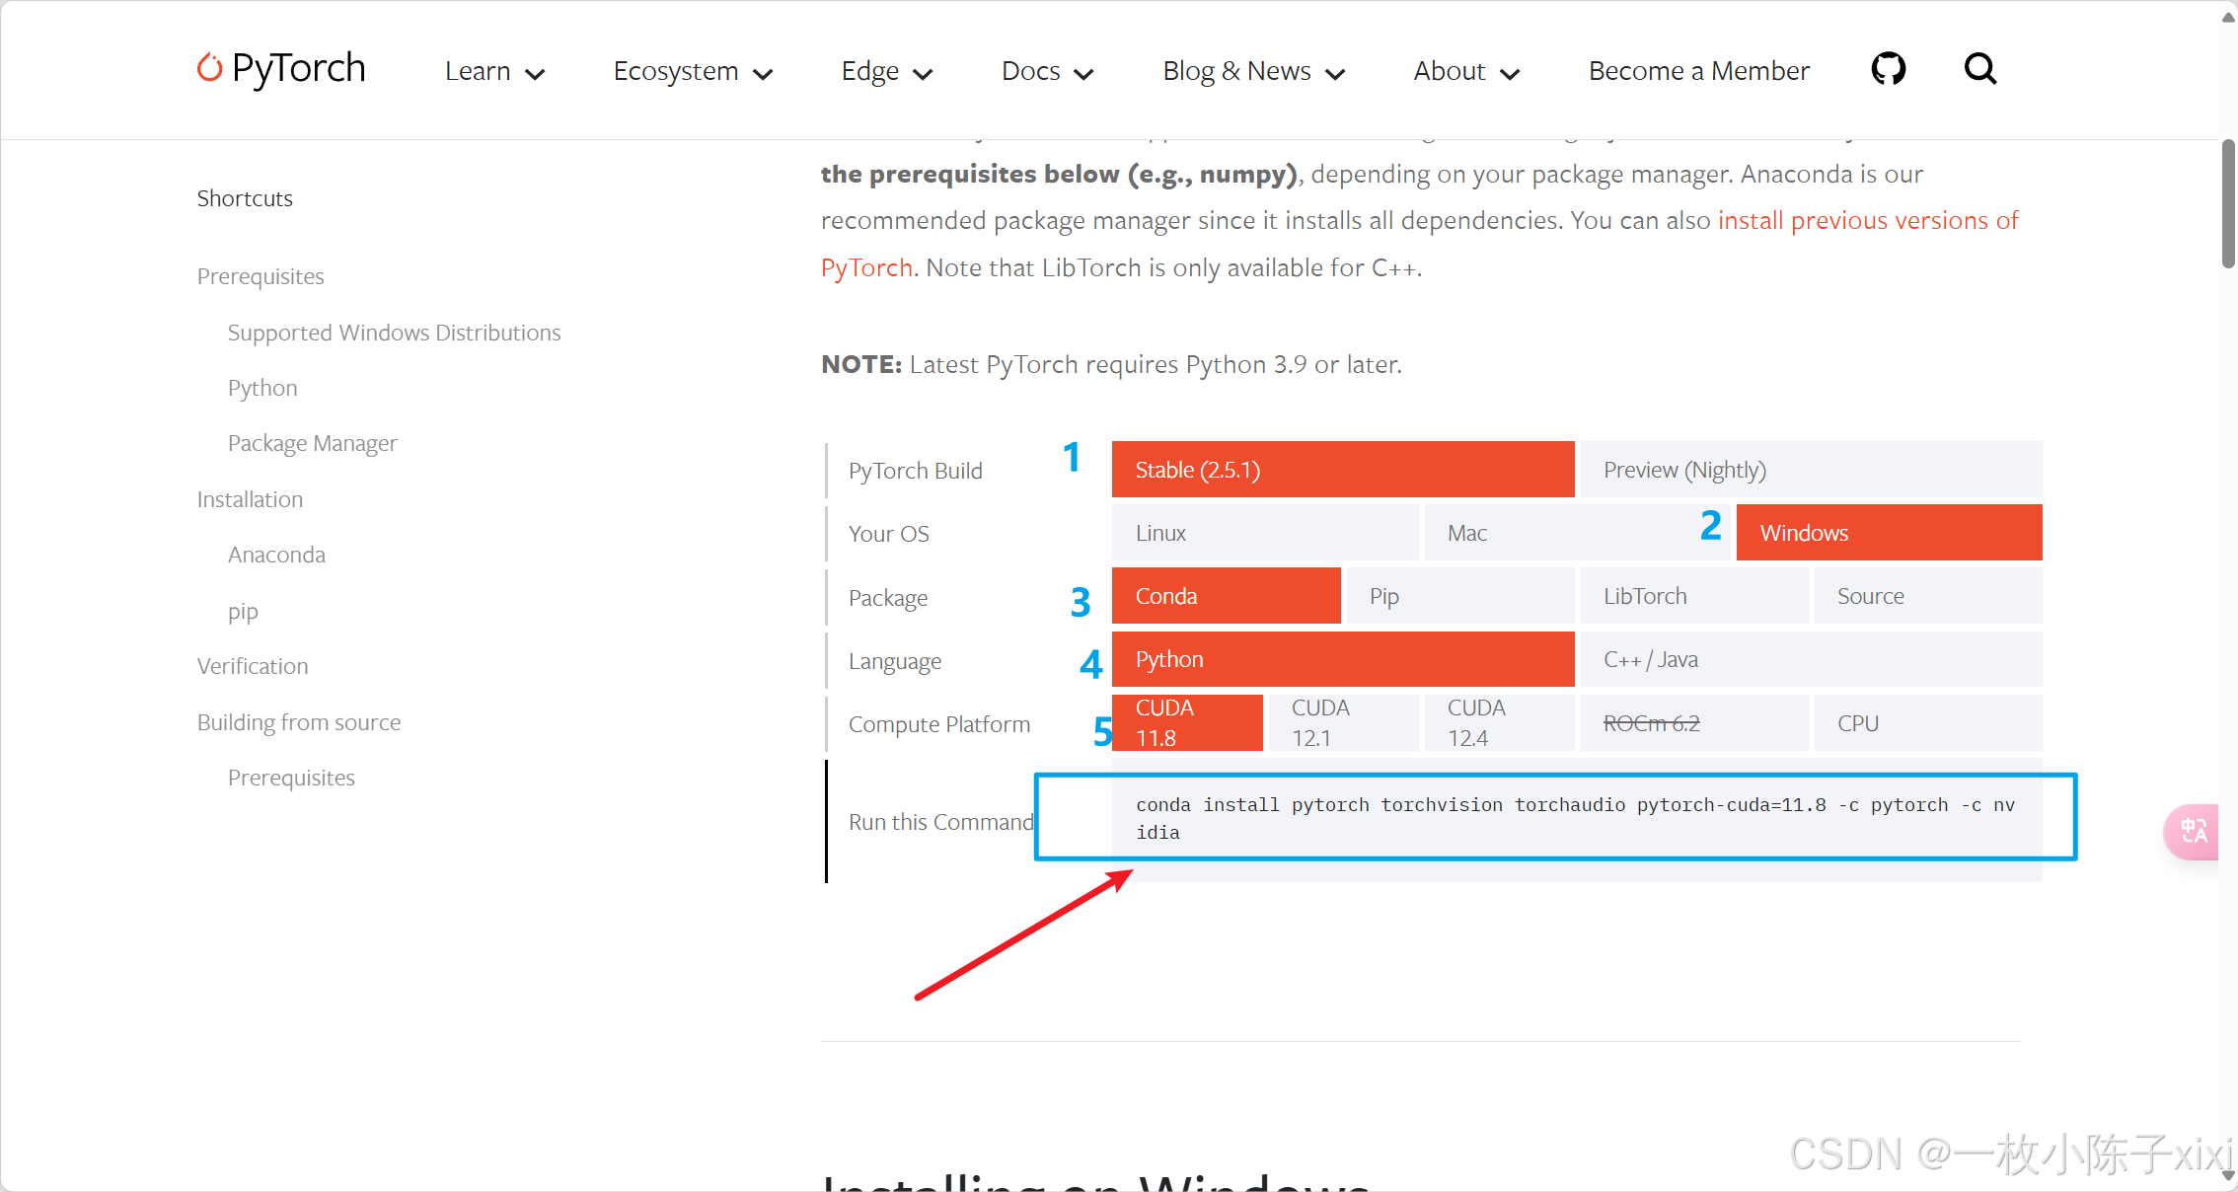Click the PyTorch flame logo

pos(209,68)
